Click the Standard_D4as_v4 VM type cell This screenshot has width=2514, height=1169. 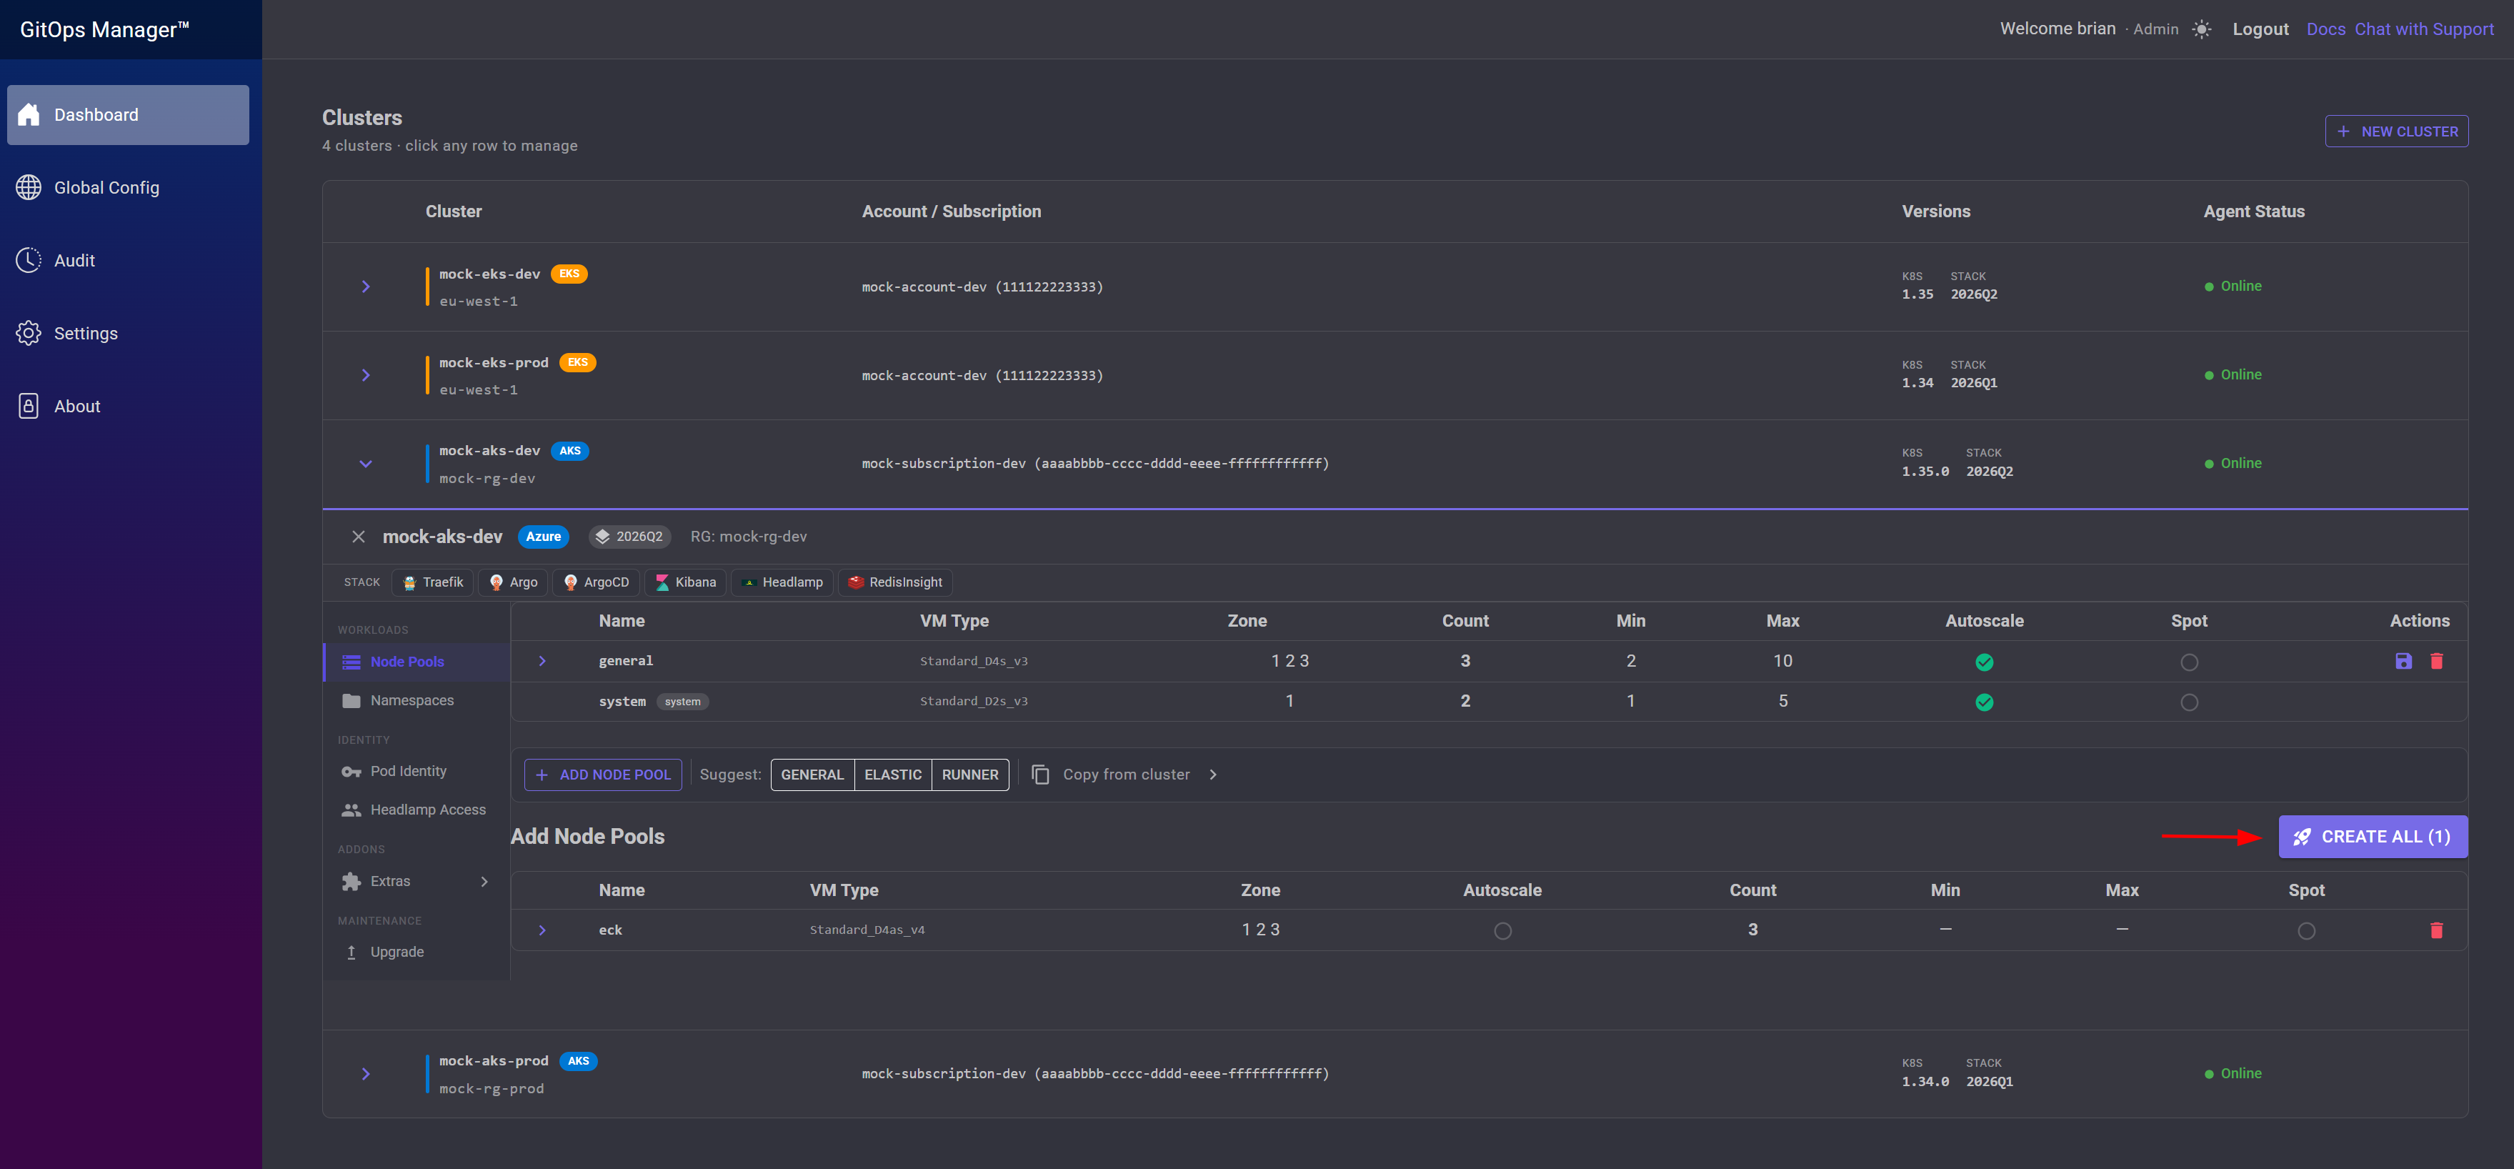pyautogui.click(x=867, y=931)
